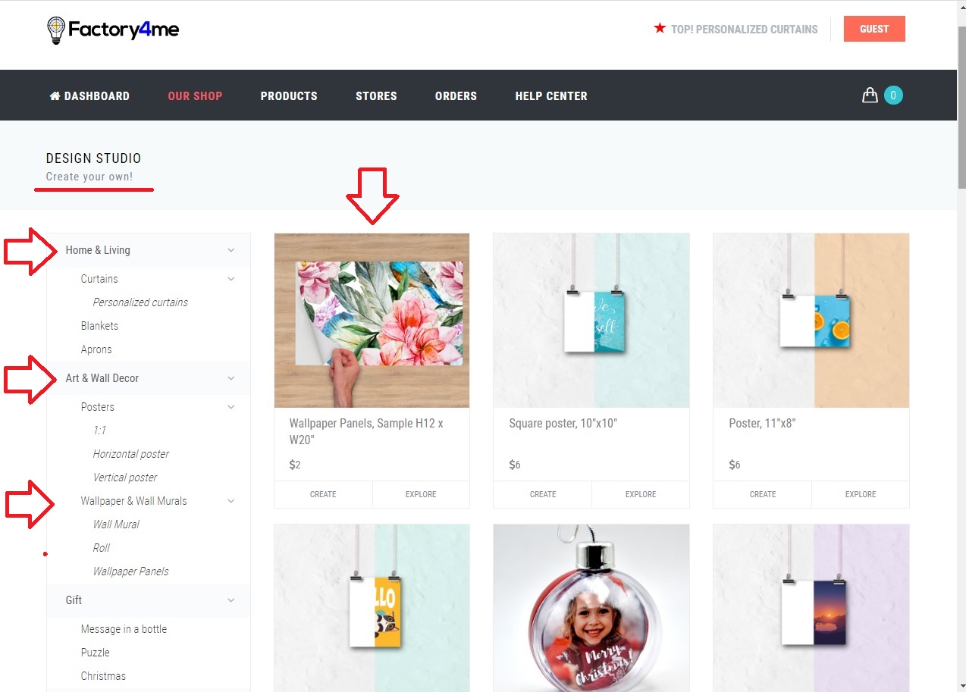Select Roll in sidebar
The height and width of the screenshot is (692, 966).
tap(102, 548)
